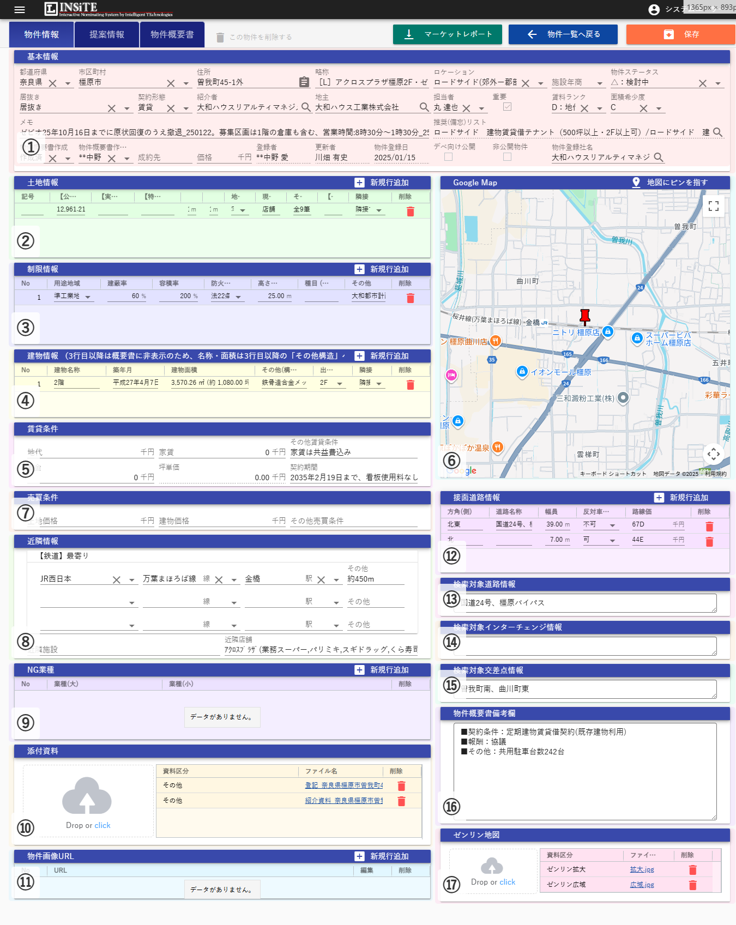Click the 保存 save button
Screen dimensions: 736x925
[680, 34]
